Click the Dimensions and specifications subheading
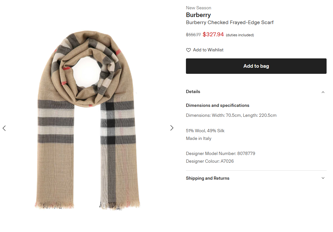The height and width of the screenshot is (232, 333). (x=217, y=106)
